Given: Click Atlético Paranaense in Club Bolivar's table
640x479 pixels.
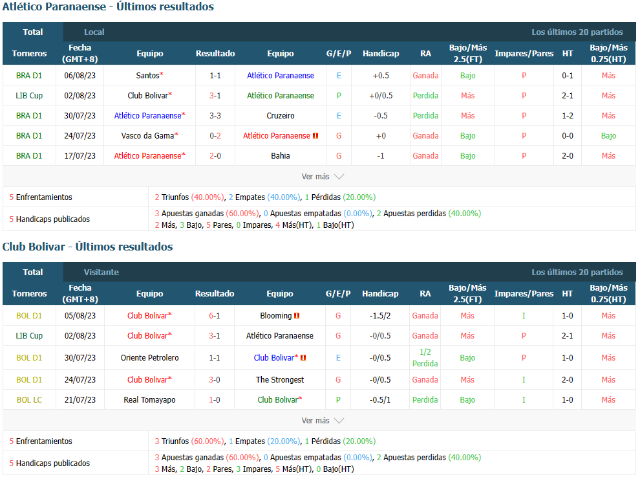Looking at the screenshot, I should coord(279,335).
